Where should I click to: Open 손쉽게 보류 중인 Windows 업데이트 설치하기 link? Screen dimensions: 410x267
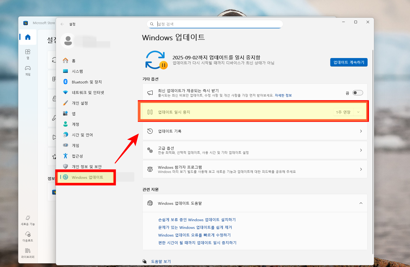click(x=197, y=220)
